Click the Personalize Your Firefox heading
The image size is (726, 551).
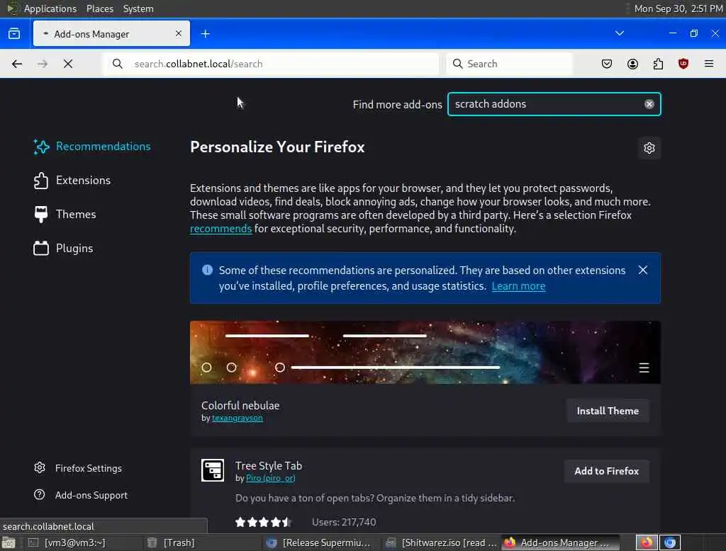(277, 147)
